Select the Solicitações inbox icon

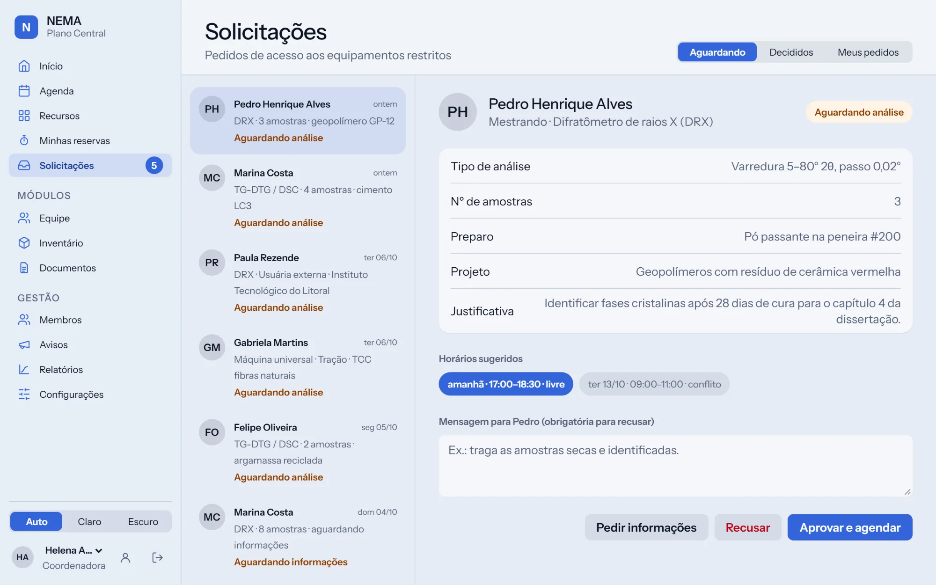[24, 165]
